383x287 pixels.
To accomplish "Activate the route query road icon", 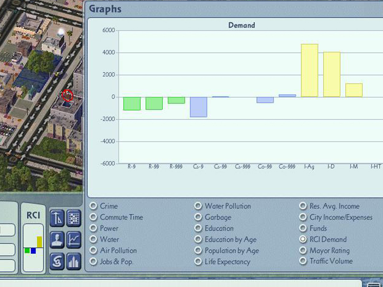I will click(x=56, y=261).
